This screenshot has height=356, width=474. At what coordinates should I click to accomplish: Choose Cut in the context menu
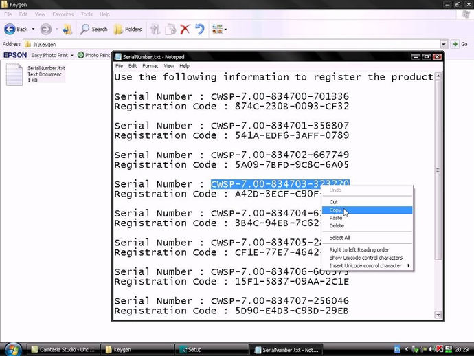[367, 202]
